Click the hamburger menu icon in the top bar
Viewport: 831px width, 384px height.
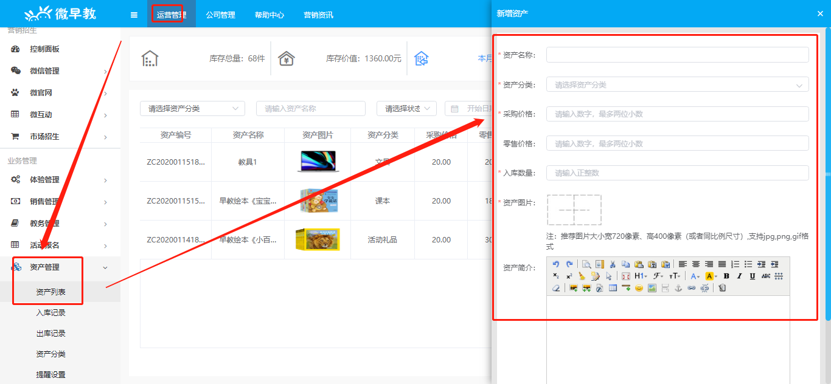(x=134, y=15)
